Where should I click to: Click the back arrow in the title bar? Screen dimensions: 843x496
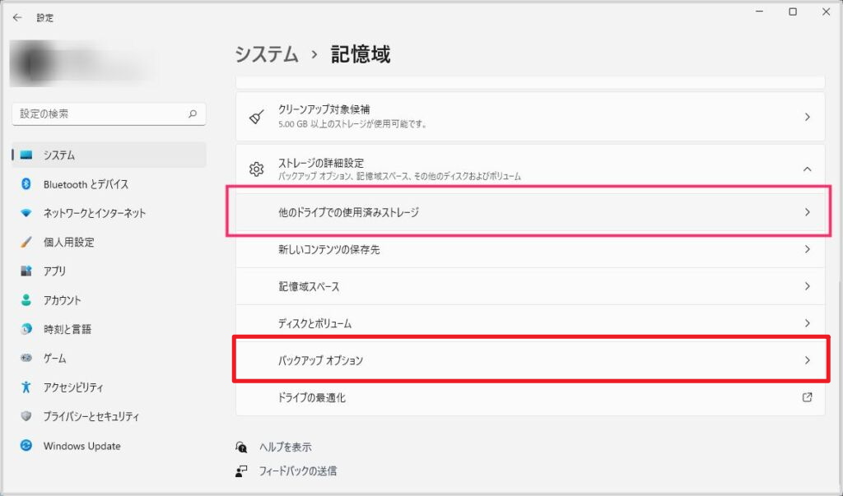point(17,17)
